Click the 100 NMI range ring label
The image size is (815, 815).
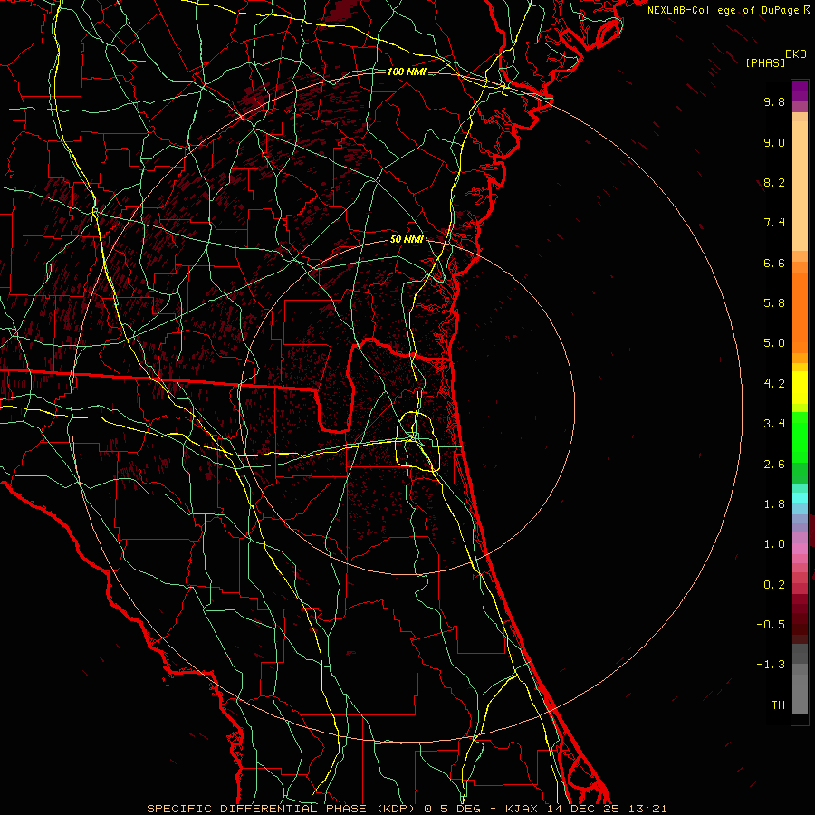(407, 72)
